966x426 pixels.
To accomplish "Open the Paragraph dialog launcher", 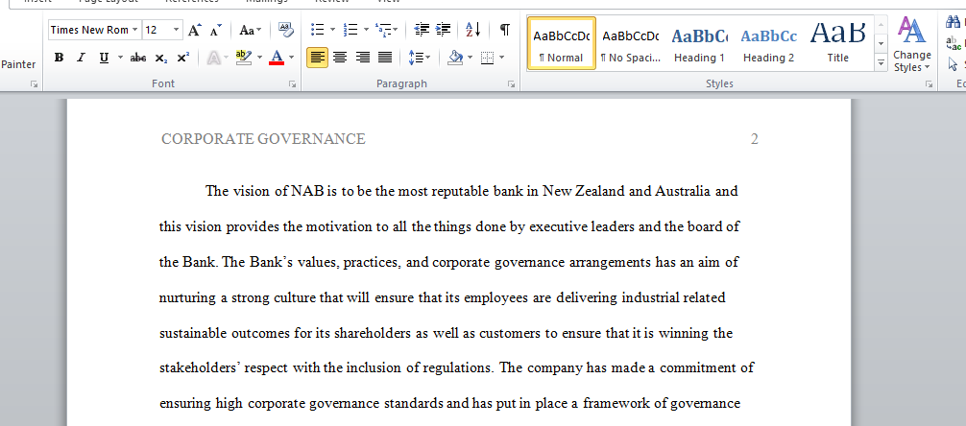I will 512,84.
